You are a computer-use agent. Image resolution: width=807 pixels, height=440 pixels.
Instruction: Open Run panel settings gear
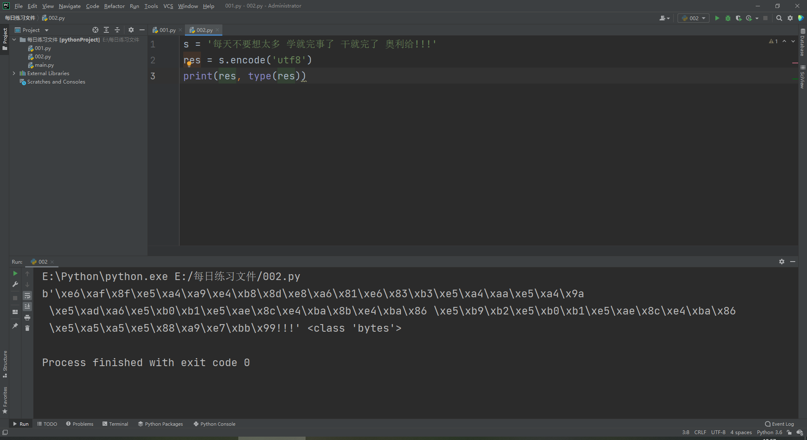coord(782,262)
